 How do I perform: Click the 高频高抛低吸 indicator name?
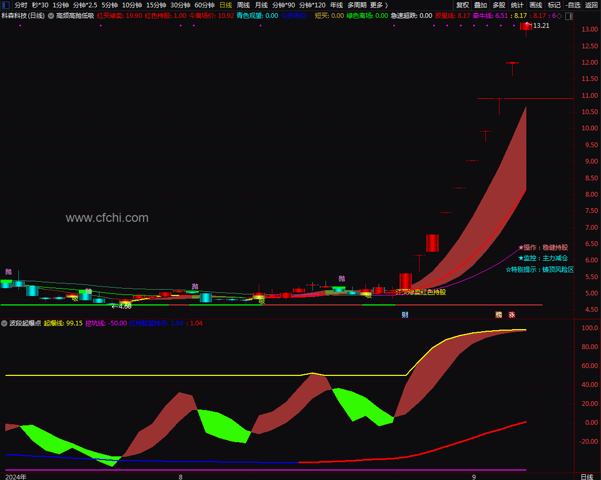[x=75, y=16]
